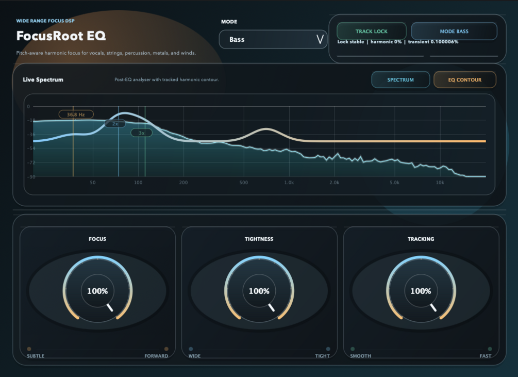Click the MODE label above the dropdown

[229, 22]
